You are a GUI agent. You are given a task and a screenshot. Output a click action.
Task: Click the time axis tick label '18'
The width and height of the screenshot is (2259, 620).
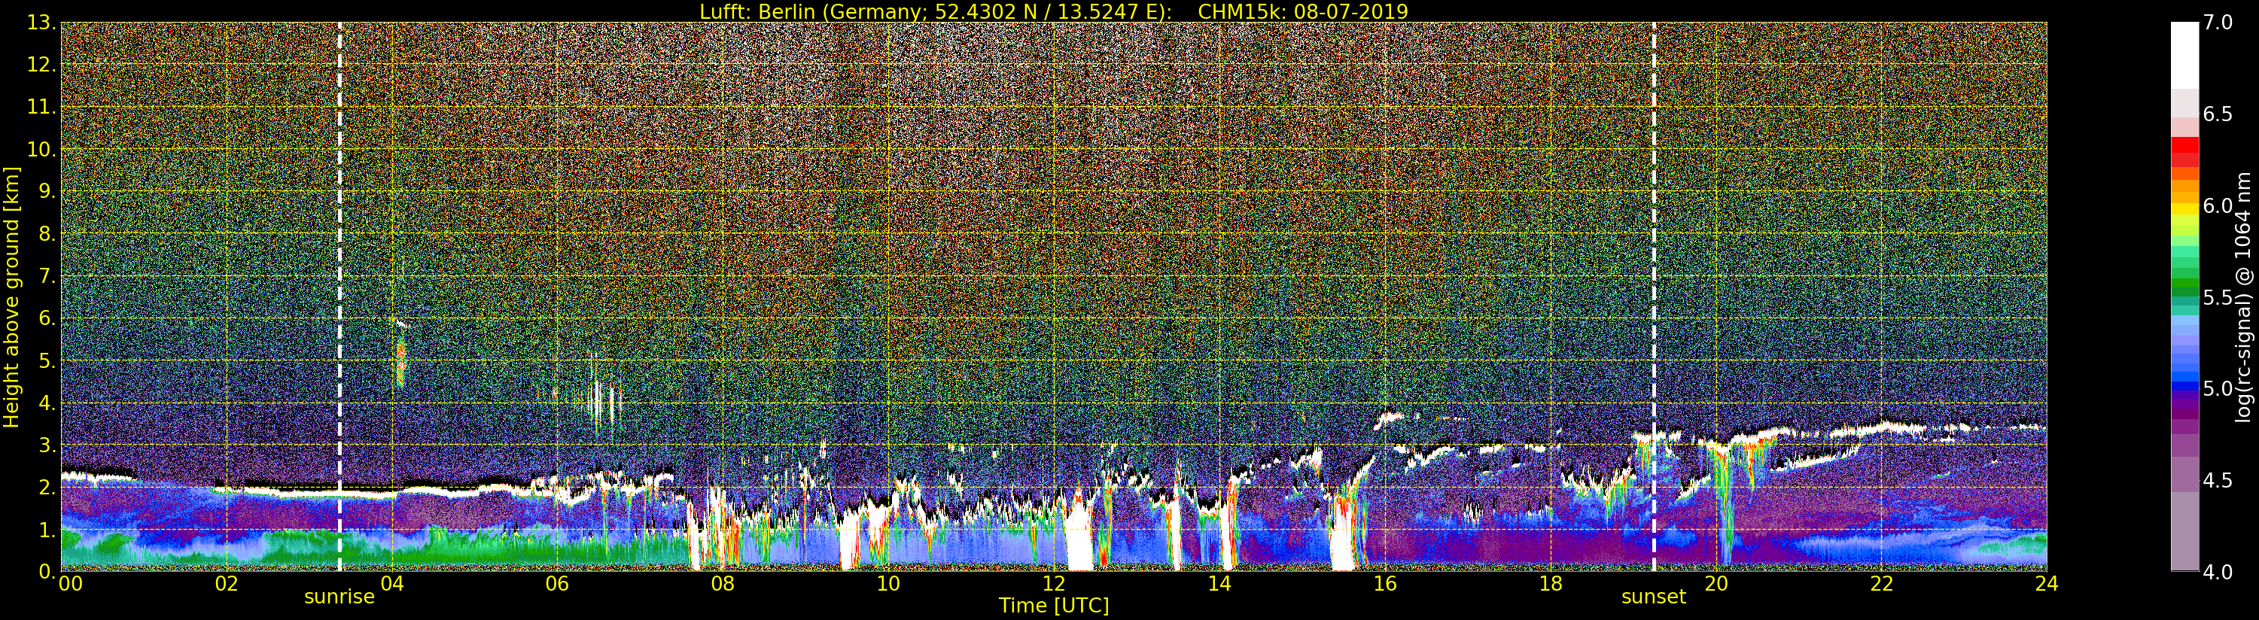point(1551,584)
